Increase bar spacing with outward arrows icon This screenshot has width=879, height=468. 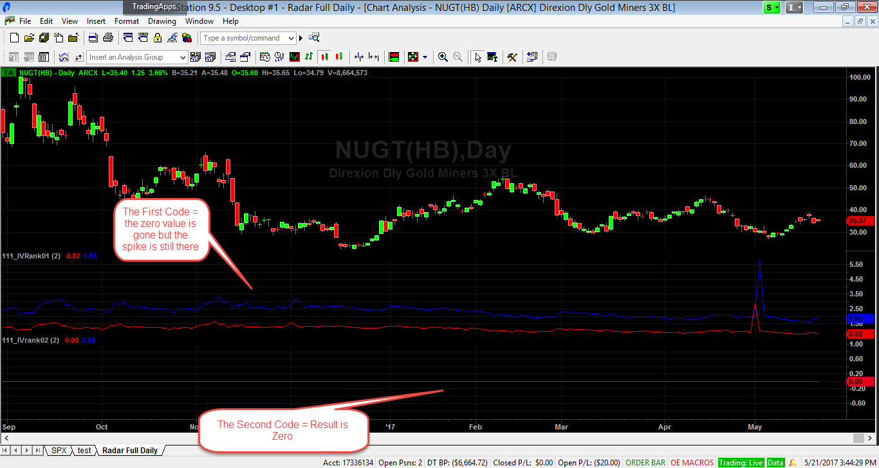pyautogui.click(x=373, y=57)
